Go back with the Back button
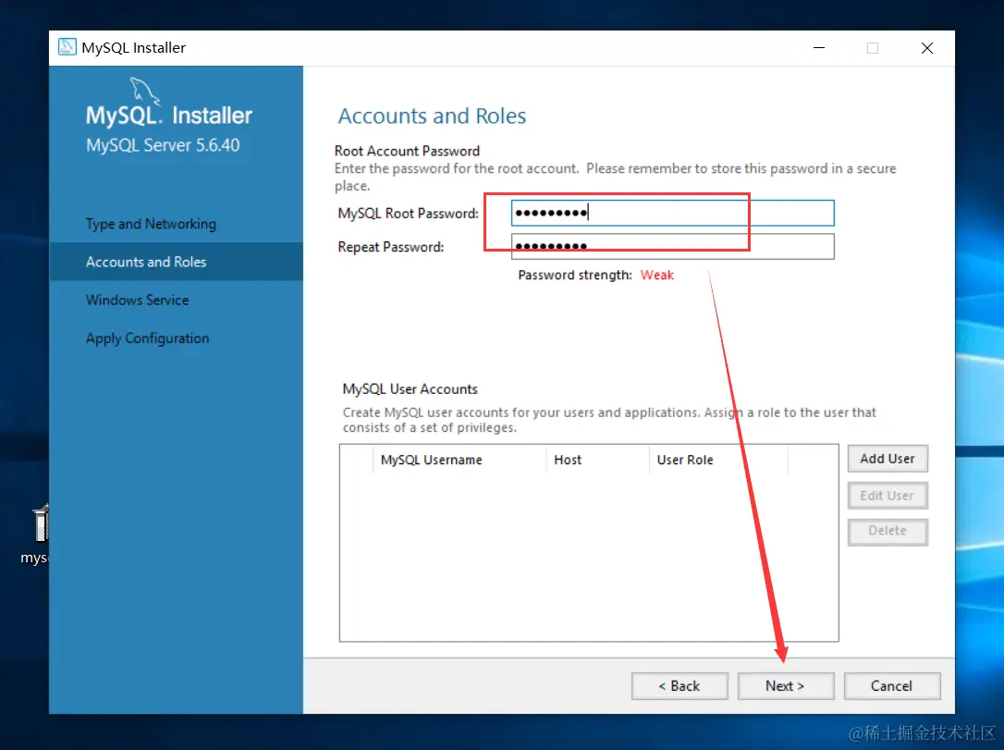This screenshot has height=750, width=1004. [680, 686]
